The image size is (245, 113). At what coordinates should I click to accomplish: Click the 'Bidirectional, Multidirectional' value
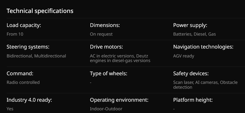[36, 56]
